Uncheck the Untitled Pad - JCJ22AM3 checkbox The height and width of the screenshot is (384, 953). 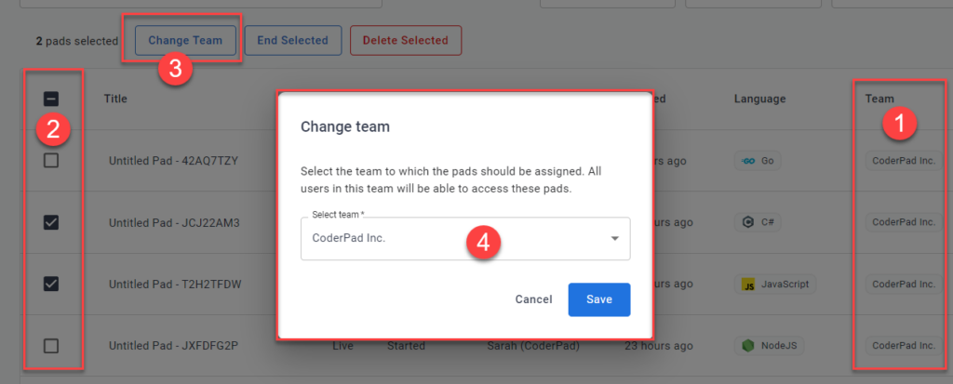52,222
